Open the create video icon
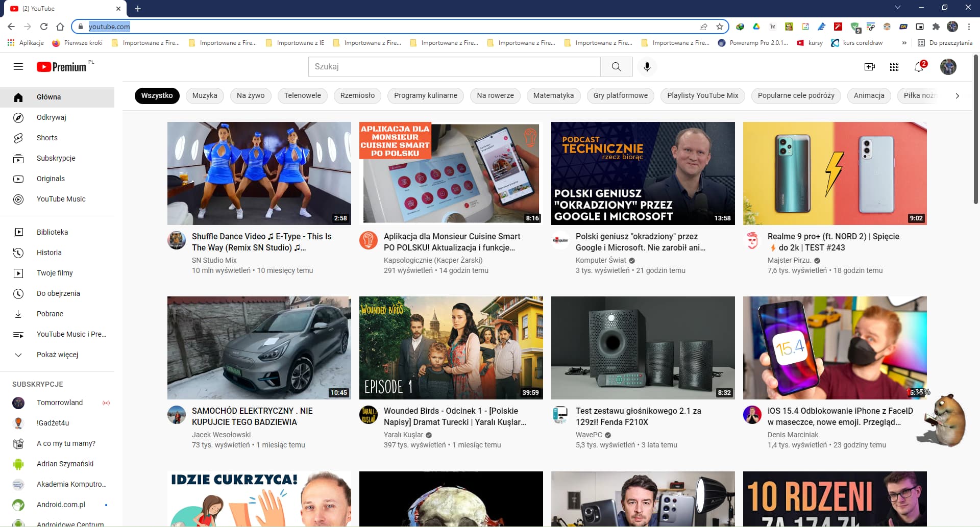Screen dimensions: 980x527 pos(869,67)
